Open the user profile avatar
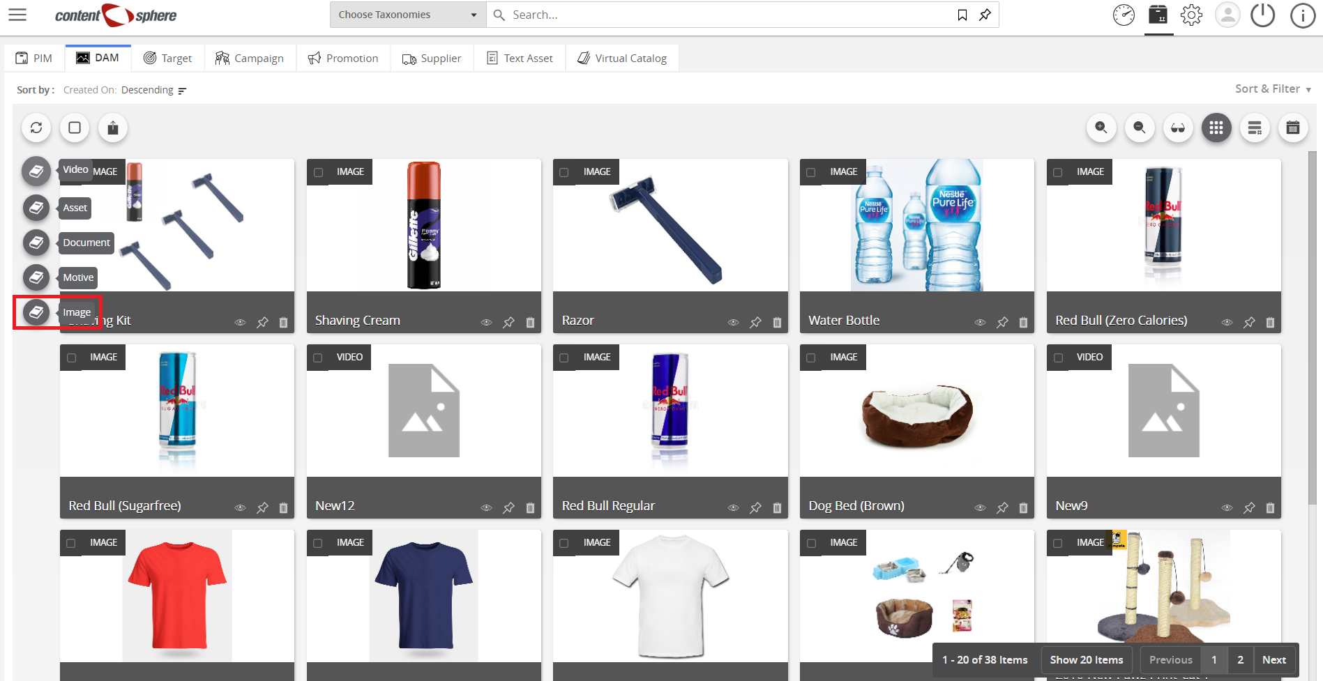The height and width of the screenshot is (681, 1323). click(x=1227, y=15)
